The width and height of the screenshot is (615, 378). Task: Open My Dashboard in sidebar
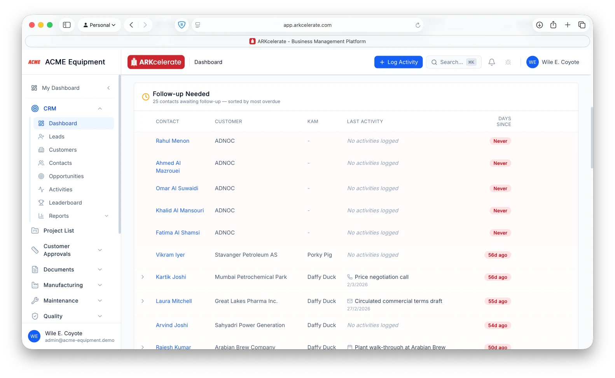pyautogui.click(x=61, y=88)
